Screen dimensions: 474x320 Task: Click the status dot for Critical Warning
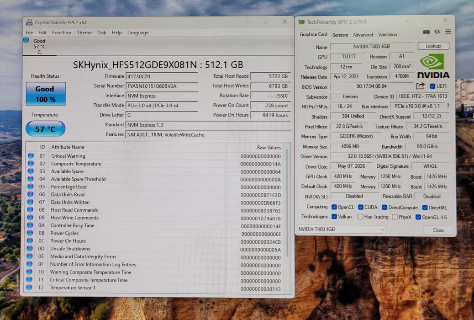31,155
